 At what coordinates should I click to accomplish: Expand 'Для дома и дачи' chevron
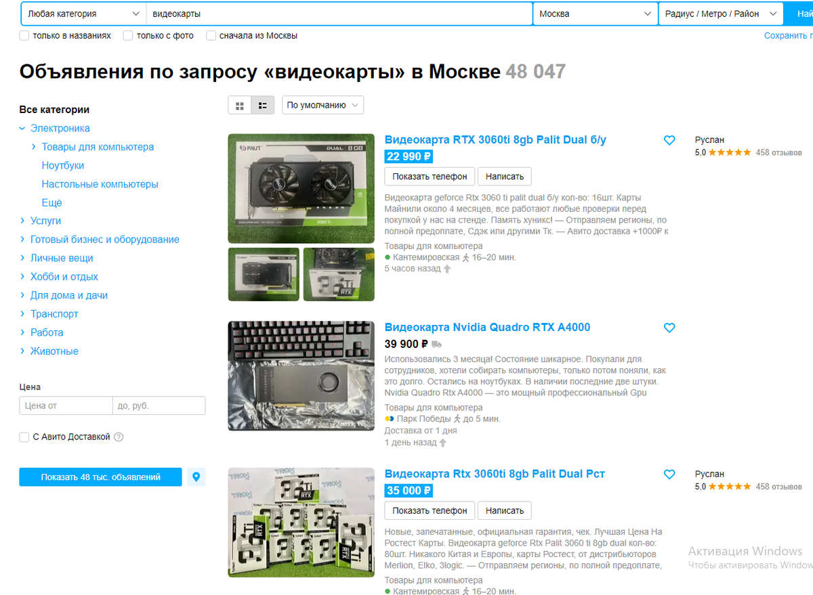click(x=22, y=295)
